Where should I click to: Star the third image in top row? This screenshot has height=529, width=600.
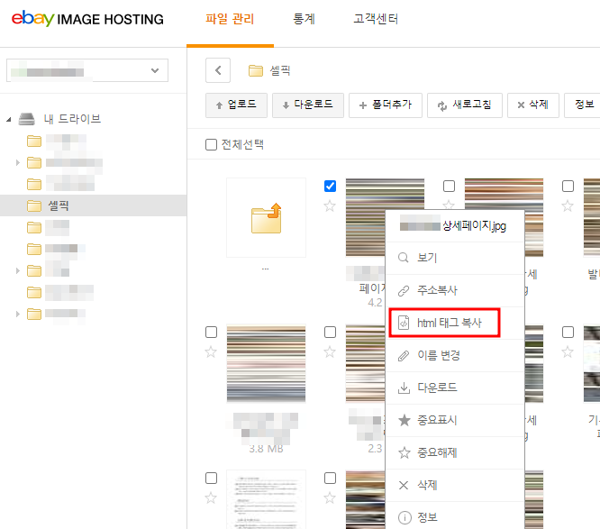pyautogui.click(x=568, y=206)
